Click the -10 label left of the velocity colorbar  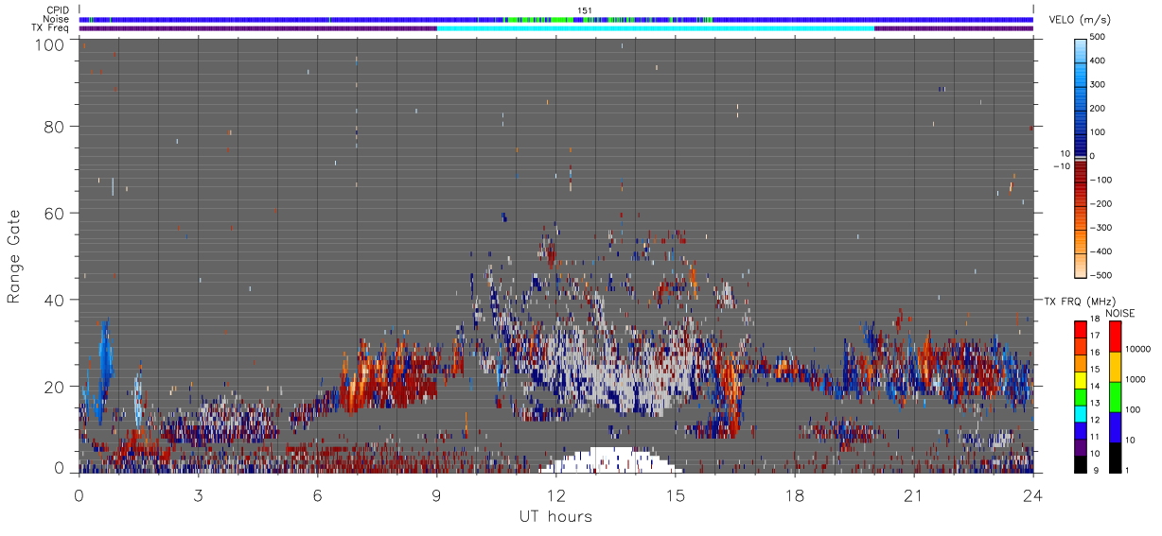click(1061, 166)
